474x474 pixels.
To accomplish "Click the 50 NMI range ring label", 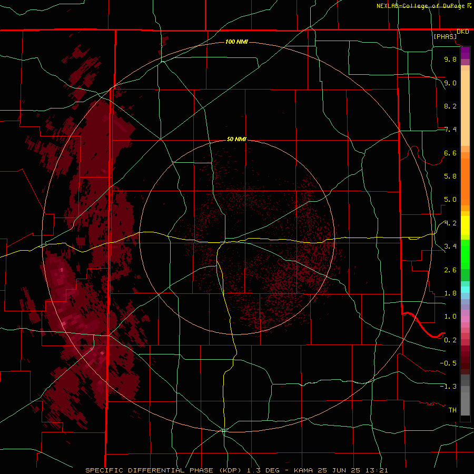I will [236, 139].
